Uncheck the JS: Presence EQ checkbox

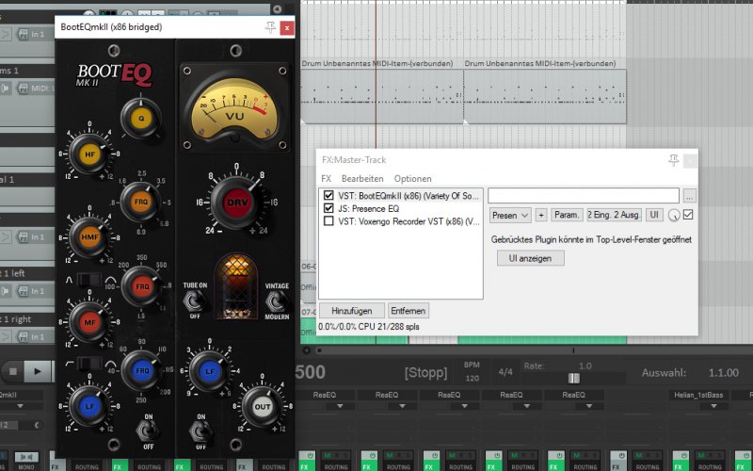pyautogui.click(x=328, y=208)
